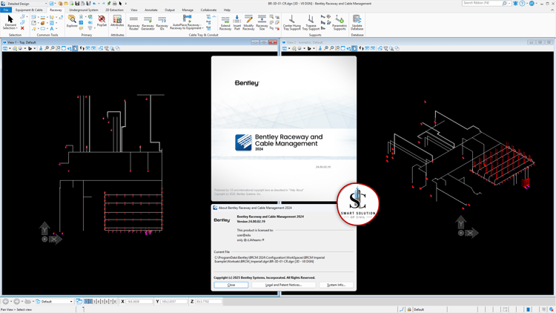Screen dimensions: 556x313
Task: Click the Default active level in status bar
Action: point(419,309)
